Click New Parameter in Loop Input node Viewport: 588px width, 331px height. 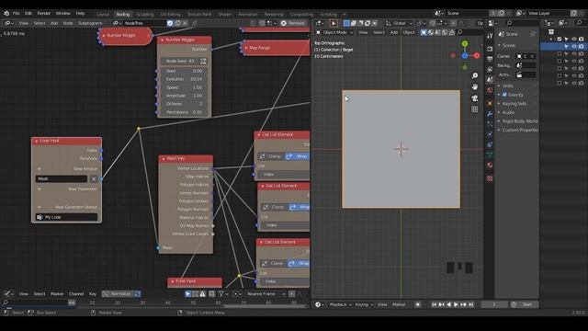[67, 189]
